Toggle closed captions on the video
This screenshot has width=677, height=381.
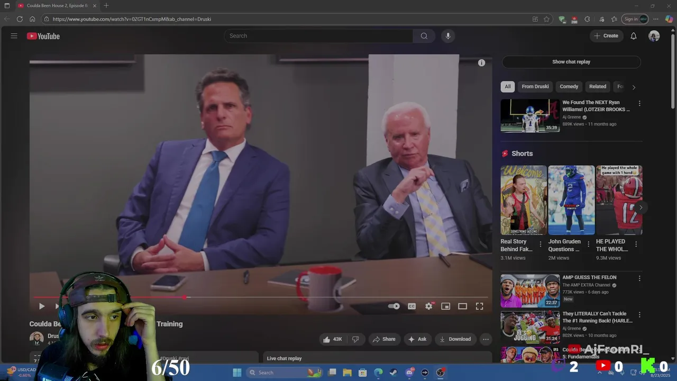411,306
